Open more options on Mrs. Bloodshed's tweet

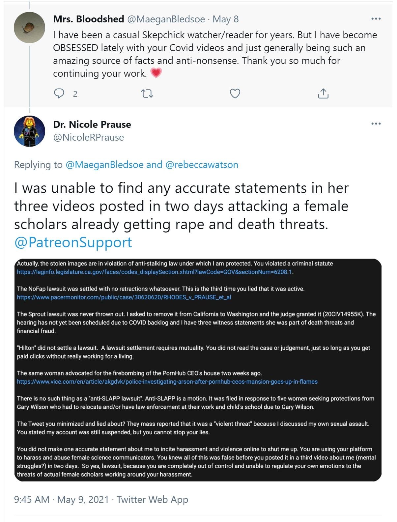tap(376, 19)
